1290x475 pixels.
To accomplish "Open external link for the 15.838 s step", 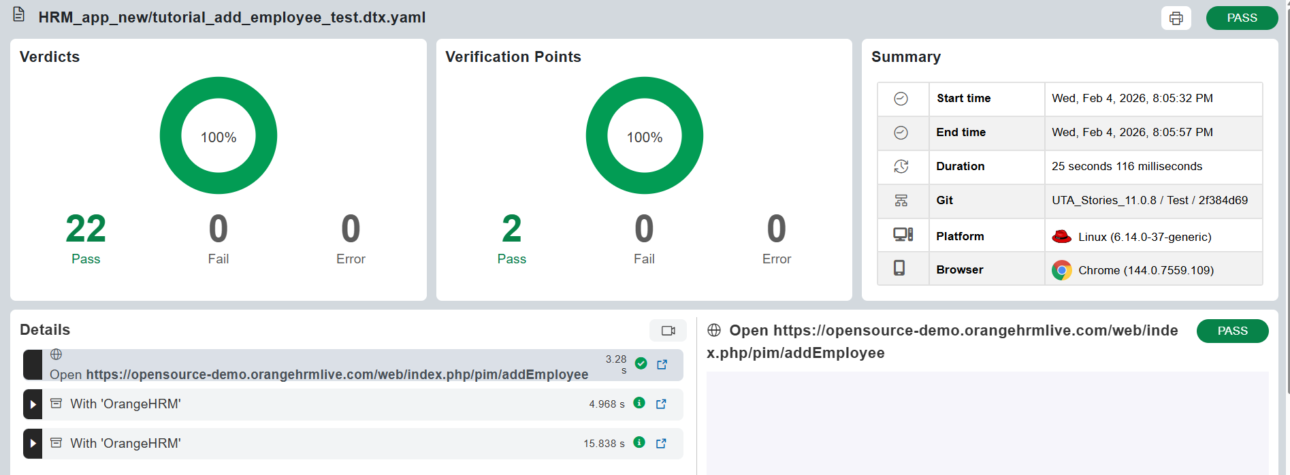I will (x=661, y=444).
